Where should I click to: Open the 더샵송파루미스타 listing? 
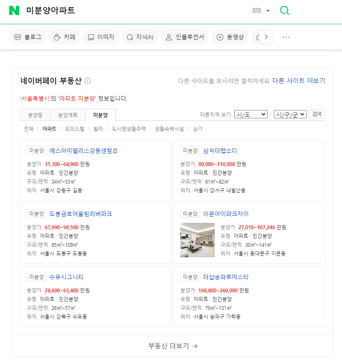click(225, 277)
